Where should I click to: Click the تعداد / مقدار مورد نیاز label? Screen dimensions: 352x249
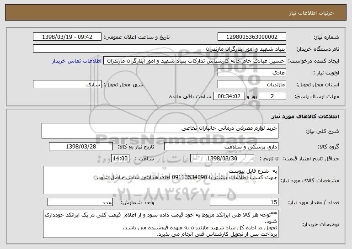tap(314, 202)
